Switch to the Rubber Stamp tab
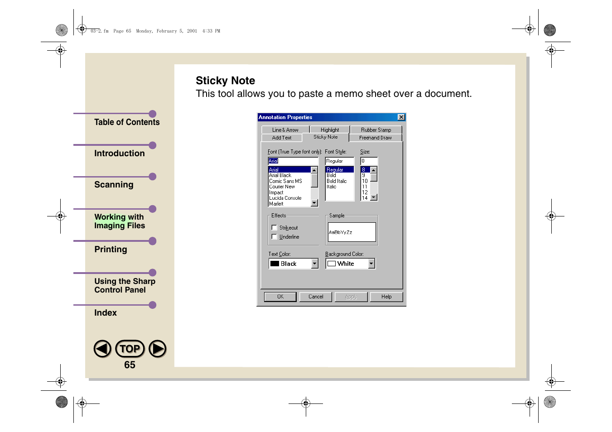This screenshot has height=432, width=612. pos(376,130)
